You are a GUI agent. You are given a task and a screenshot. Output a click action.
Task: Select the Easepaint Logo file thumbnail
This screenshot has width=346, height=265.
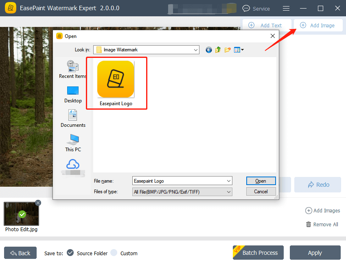tap(116, 79)
